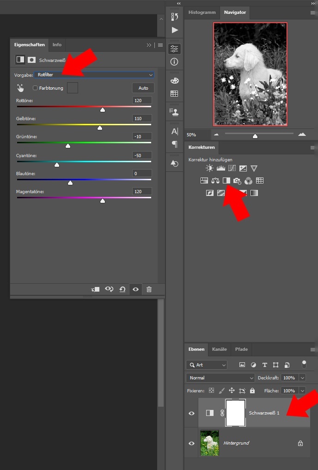This screenshot has width=318, height=470.
Task: Open the Vorgabe preset dropdown
Action: tap(94, 74)
